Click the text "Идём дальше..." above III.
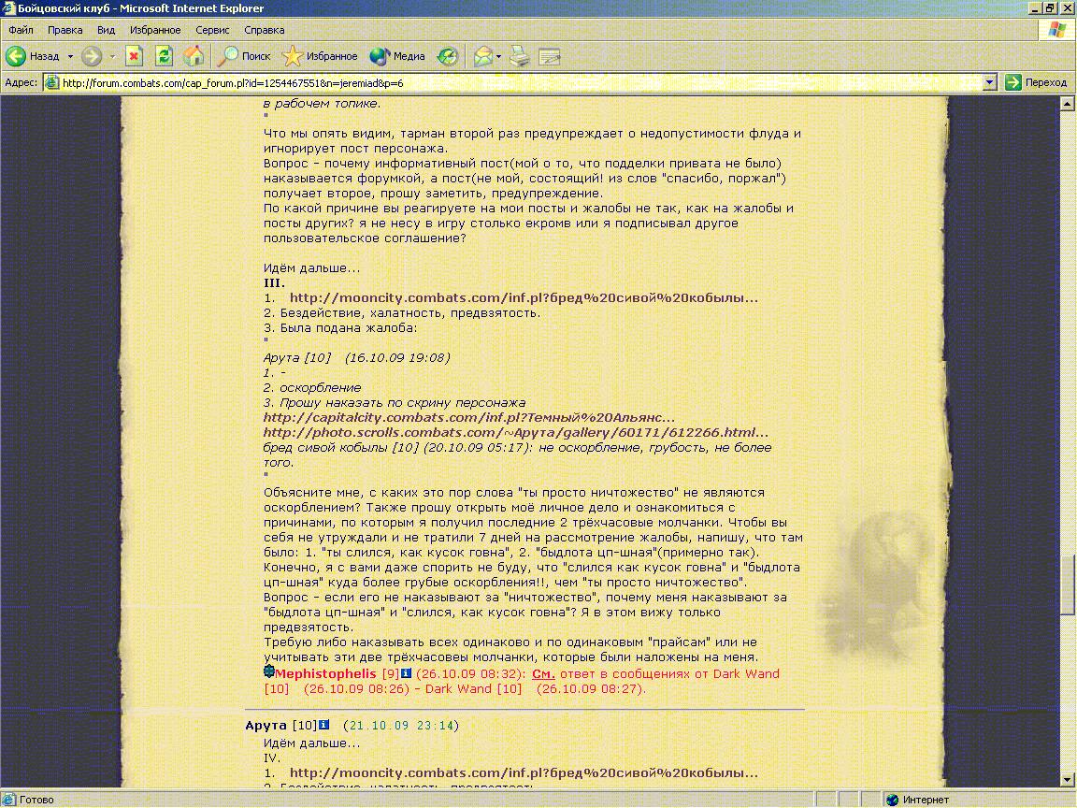 pyautogui.click(x=312, y=268)
